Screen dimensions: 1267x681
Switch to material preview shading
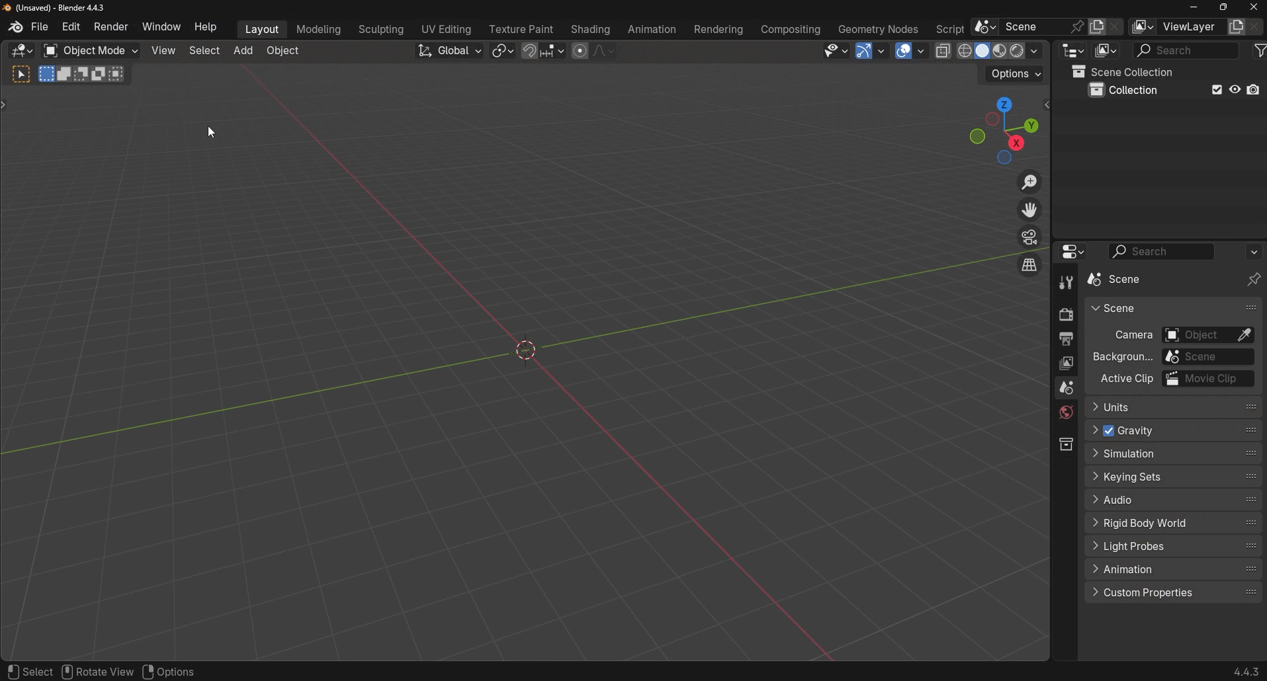point(1000,51)
